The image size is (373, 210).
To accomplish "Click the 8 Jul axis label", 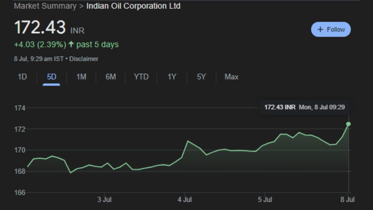I will (x=347, y=200).
